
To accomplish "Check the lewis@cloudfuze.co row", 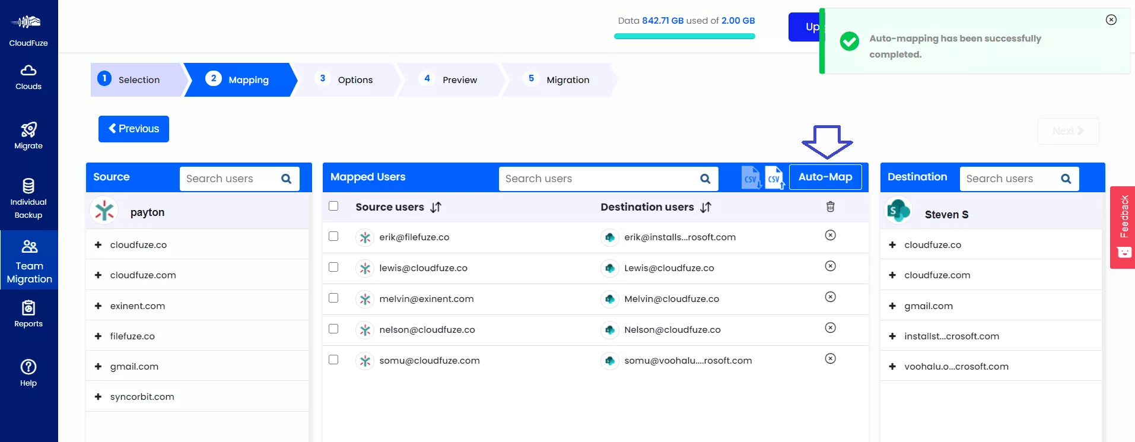I will click(x=333, y=267).
